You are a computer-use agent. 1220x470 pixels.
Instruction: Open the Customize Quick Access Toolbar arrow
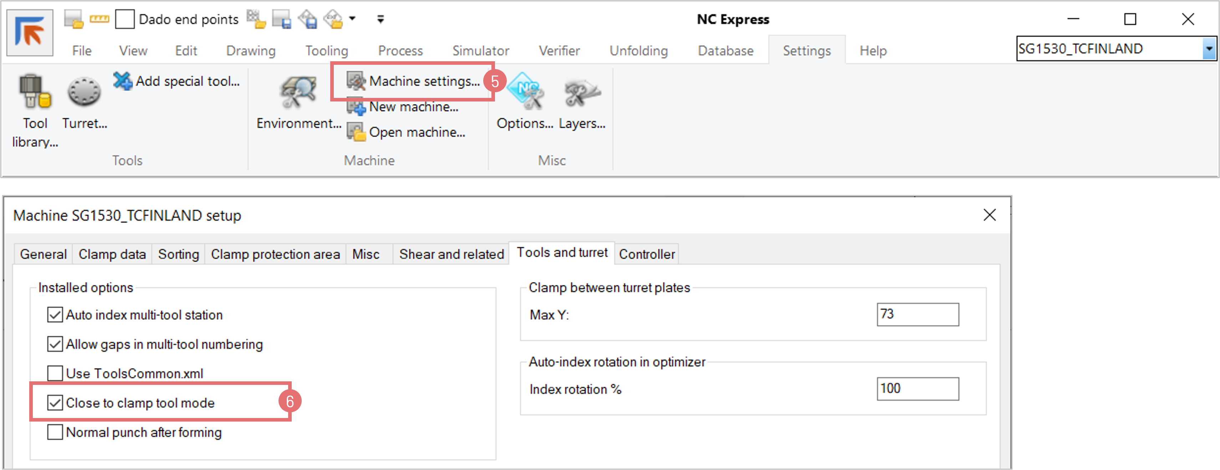click(x=380, y=19)
